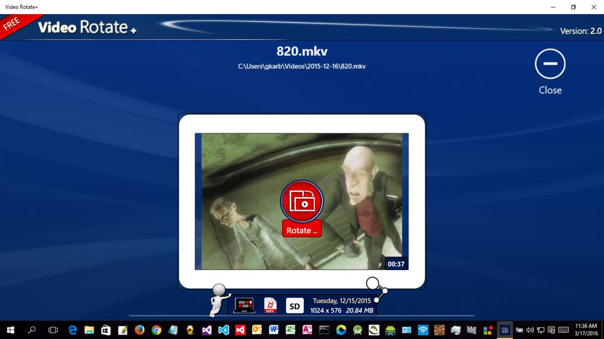Click the "1024 x 576" resolution text
604x339 pixels.
(x=325, y=311)
